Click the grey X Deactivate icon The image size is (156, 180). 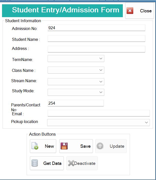71,163
